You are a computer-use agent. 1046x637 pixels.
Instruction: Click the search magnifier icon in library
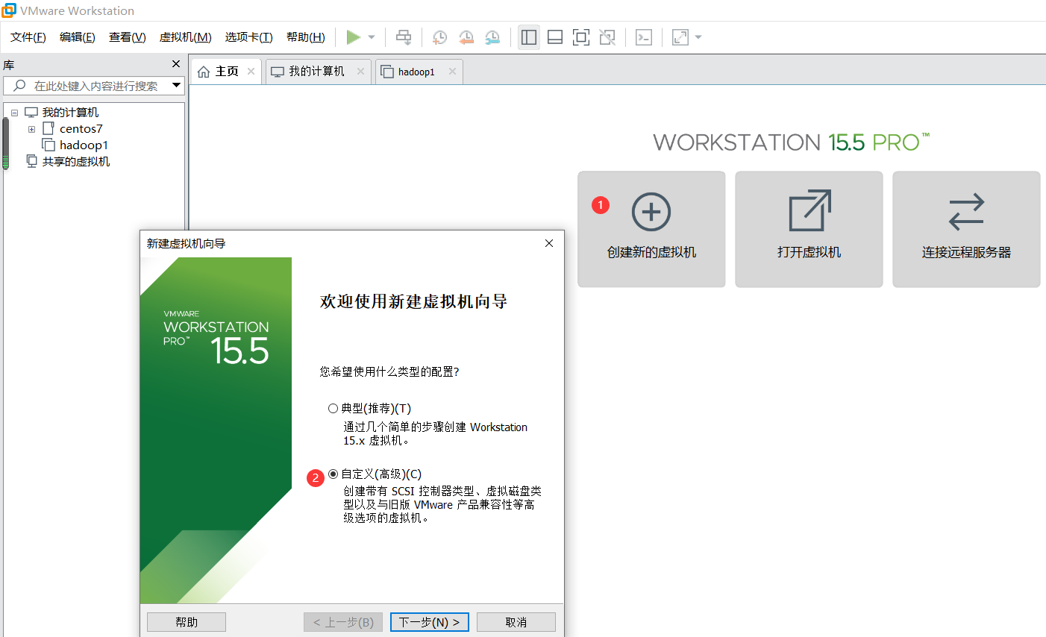19,86
